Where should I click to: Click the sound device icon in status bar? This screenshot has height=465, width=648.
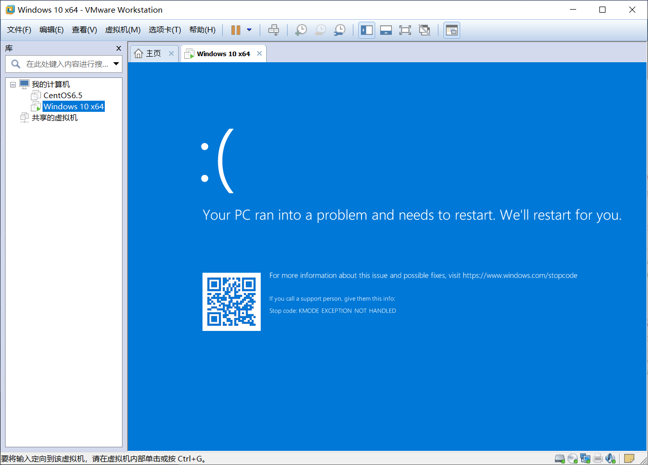click(x=610, y=458)
